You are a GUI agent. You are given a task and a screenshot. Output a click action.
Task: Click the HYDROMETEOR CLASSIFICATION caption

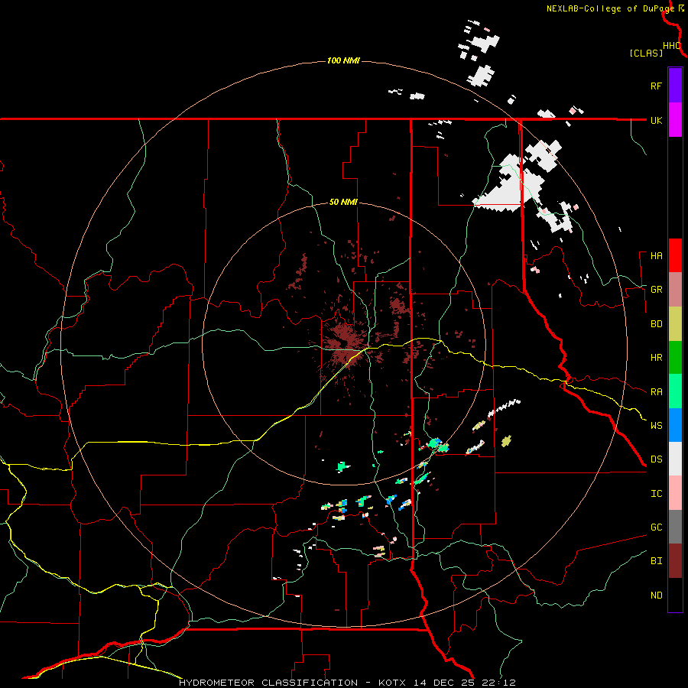click(x=268, y=683)
